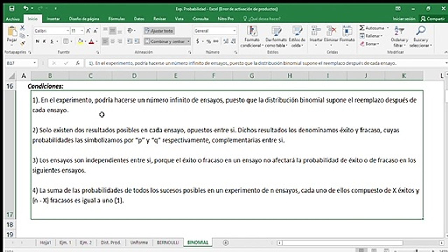448x252 pixels.
Task: Open the Ejm. 1 sheet tab
Action: (x=65, y=243)
